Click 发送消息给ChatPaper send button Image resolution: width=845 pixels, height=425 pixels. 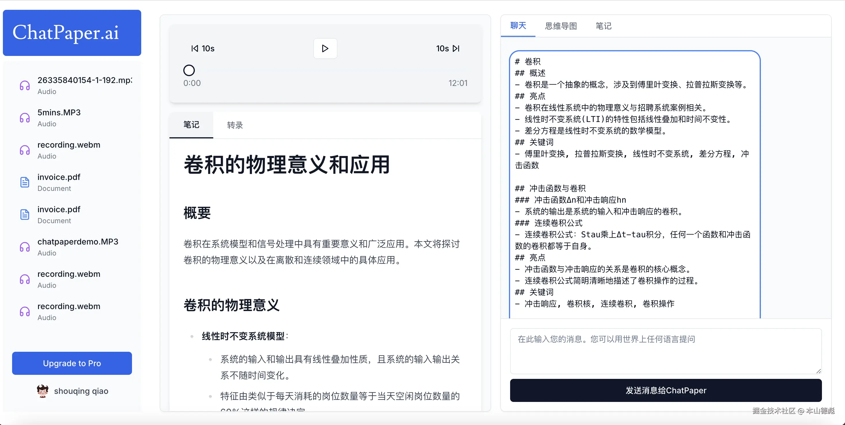tap(665, 390)
